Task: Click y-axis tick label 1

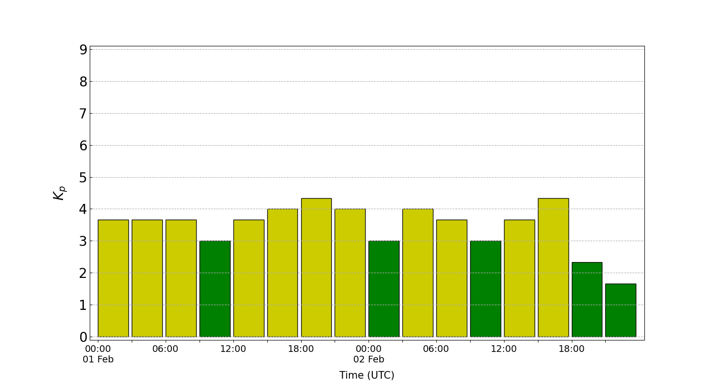Action: 84,305
